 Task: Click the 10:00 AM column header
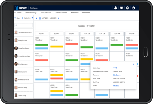[87, 34]
